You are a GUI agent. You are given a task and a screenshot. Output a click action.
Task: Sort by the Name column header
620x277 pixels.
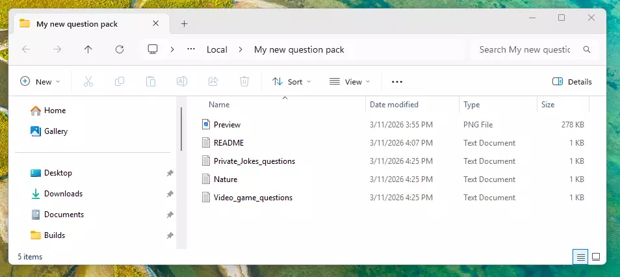tap(219, 105)
